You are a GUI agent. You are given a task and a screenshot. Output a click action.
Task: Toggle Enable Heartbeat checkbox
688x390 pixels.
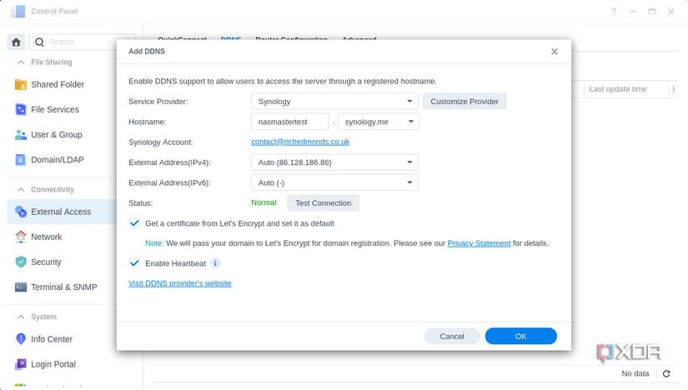point(134,263)
